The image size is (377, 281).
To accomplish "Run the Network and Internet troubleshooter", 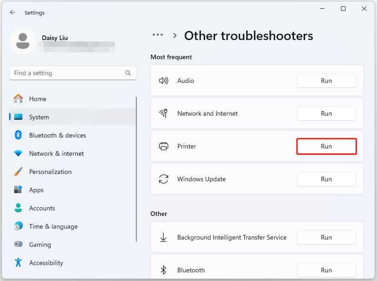I will 326,113.
